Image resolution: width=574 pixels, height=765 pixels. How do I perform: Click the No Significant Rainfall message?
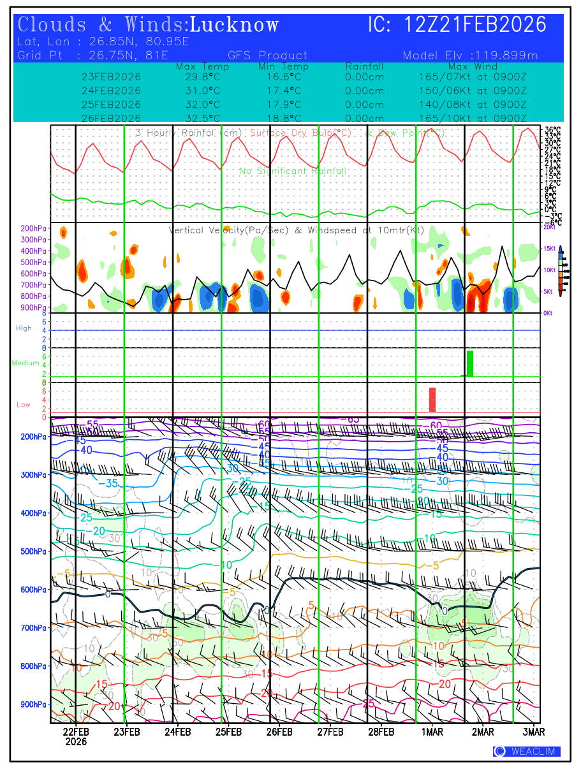[293, 171]
